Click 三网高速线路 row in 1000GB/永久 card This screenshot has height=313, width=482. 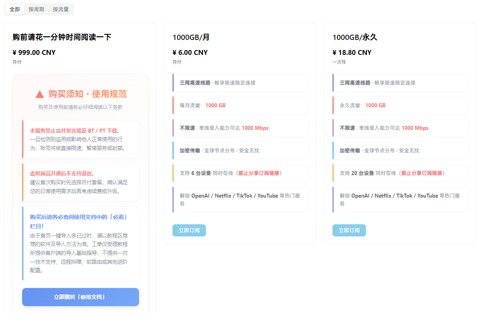400,83
